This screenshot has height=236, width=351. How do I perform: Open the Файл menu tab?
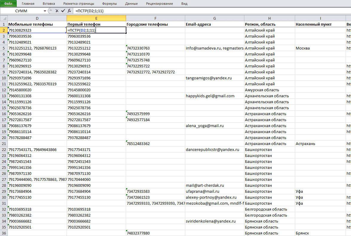[8, 4]
